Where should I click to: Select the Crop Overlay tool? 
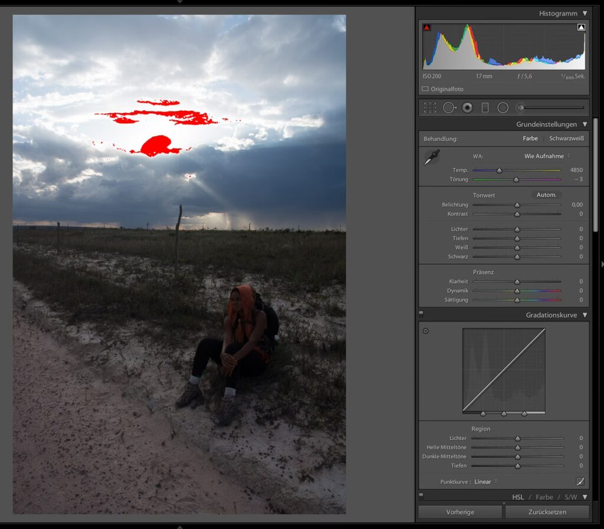430,107
